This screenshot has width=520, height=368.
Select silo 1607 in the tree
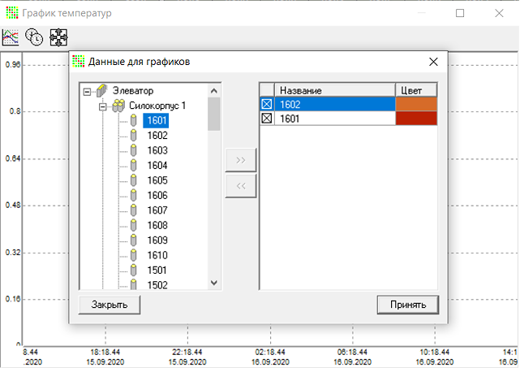coord(157,210)
